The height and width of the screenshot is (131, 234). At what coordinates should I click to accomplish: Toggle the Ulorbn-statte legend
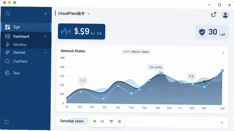[x=137, y=52]
